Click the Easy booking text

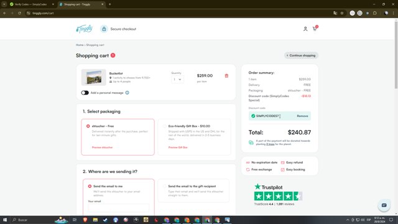295,170
